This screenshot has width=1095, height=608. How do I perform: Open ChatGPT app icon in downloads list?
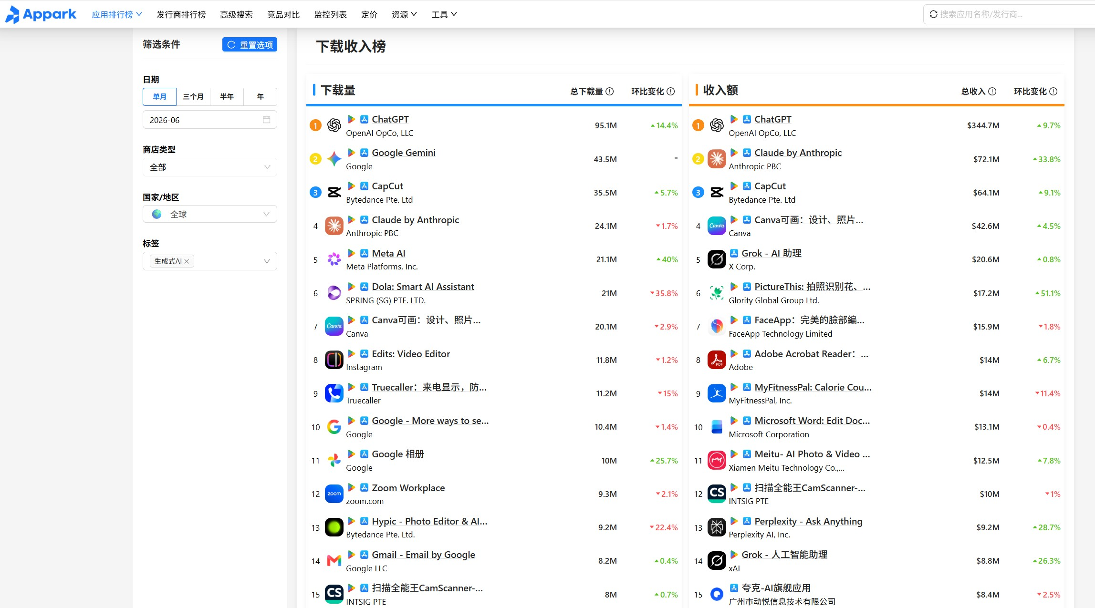pyautogui.click(x=334, y=125)
